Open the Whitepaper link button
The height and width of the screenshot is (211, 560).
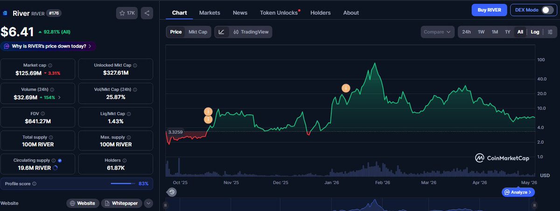(x=121, y=203)
